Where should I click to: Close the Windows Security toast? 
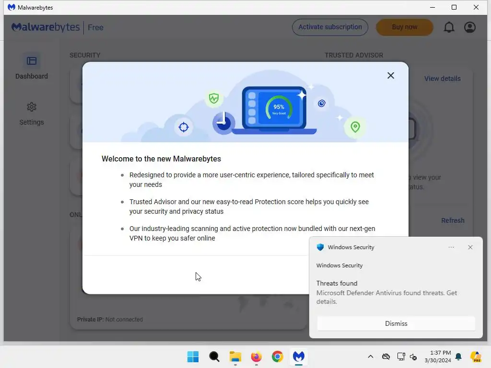coord(470,247)
